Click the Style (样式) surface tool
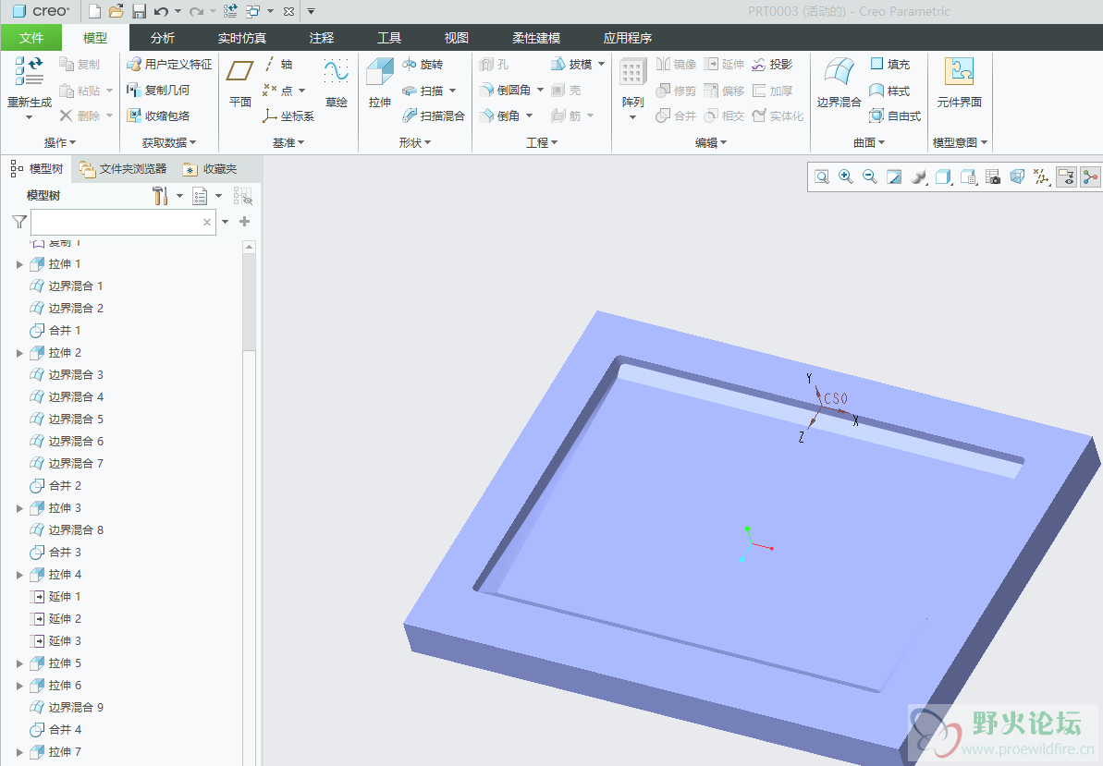The image size is (1103, 766). click(889, 91)
